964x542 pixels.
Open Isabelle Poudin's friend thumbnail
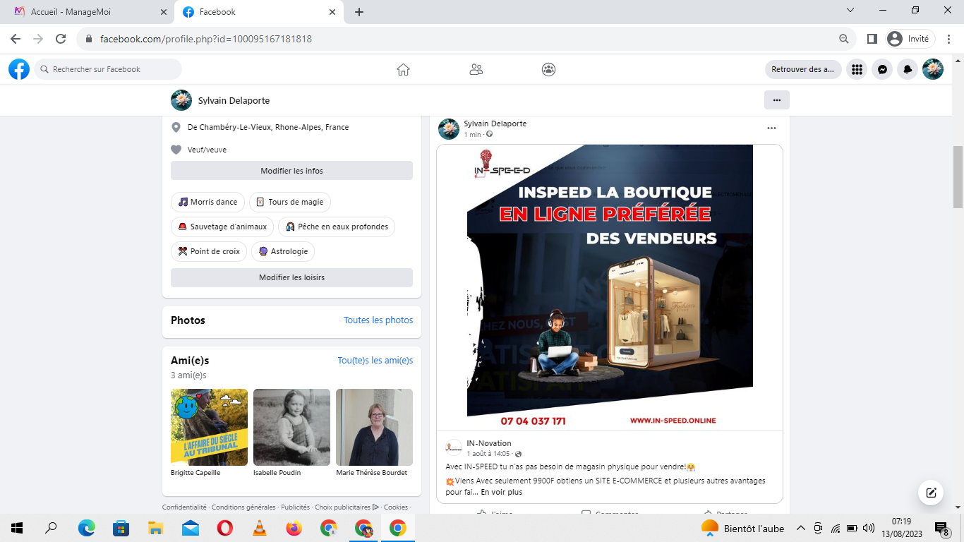pos(291,427)
